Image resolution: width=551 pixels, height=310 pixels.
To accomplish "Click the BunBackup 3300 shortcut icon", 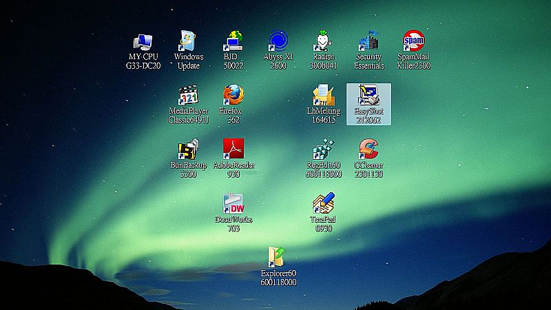I will [188, 149].
